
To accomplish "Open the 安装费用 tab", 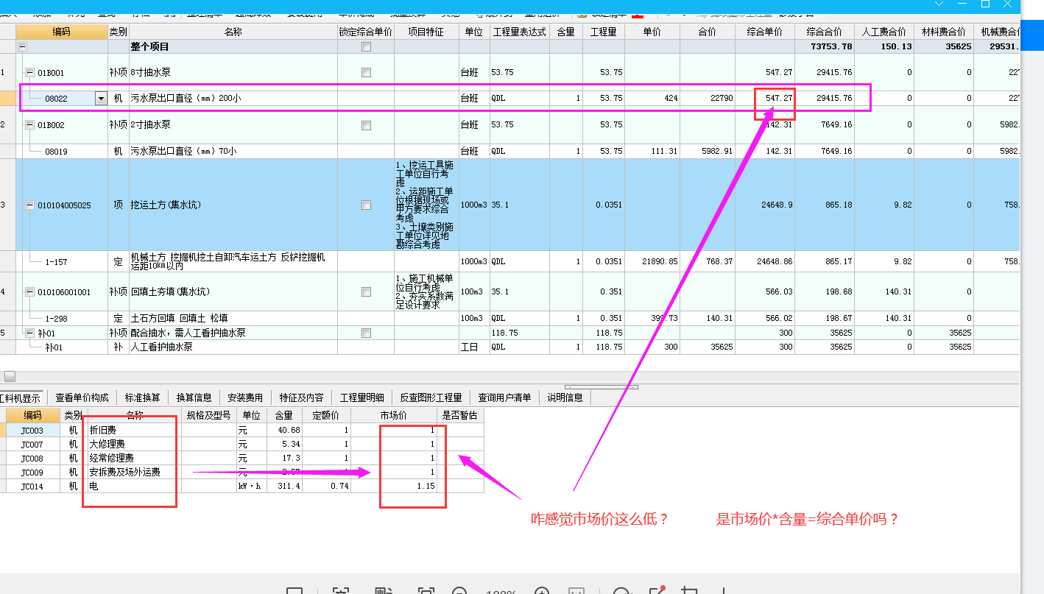I will coord(245,397).
